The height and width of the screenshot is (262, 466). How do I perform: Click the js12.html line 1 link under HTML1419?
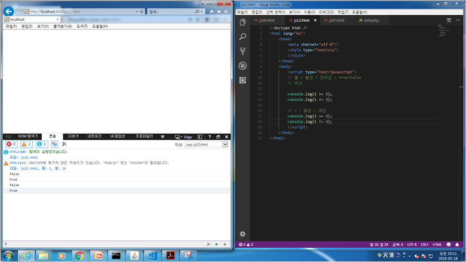(43, 168)
